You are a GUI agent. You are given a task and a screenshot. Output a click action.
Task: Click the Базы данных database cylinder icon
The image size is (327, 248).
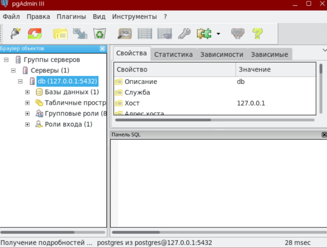click(39, 92)
